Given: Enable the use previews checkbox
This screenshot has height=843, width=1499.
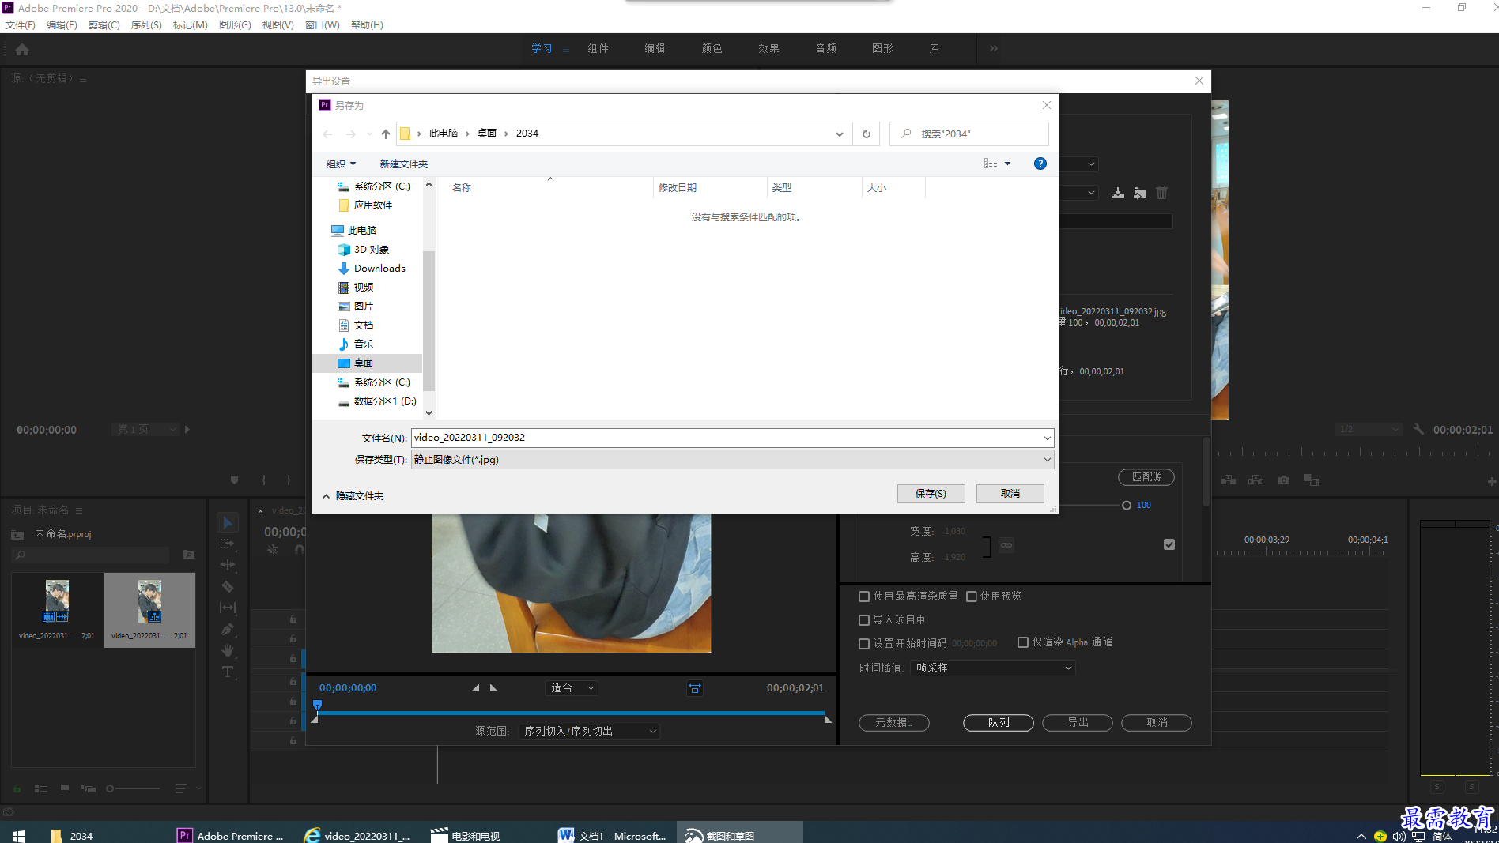Looking at the screenshot, I should [972, 596].
